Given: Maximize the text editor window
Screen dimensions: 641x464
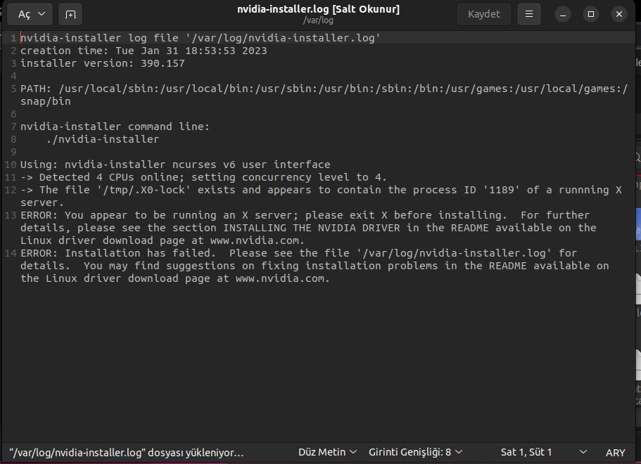Looking at the screenshot, I should pyautogui.click(x=591, y=14).
